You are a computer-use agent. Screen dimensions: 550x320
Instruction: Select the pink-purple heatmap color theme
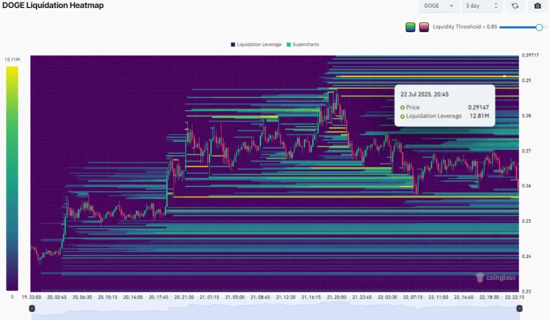[x=424, y=27]
